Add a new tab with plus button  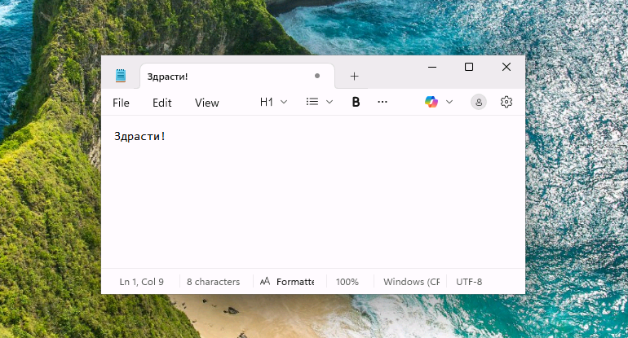(x=354, y=76)
